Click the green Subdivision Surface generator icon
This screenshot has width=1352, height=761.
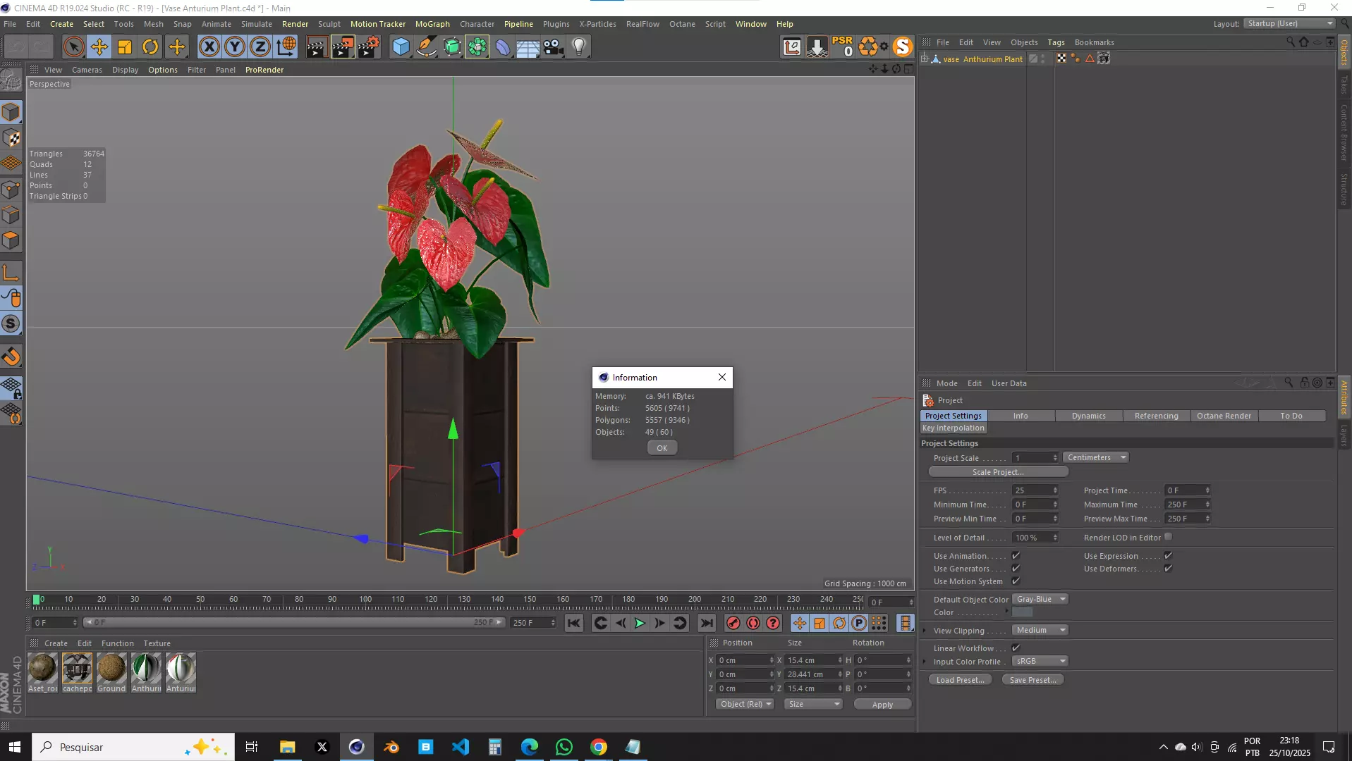[452, 47]
